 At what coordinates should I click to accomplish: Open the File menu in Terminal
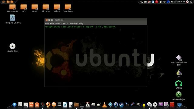coord(47,24)
